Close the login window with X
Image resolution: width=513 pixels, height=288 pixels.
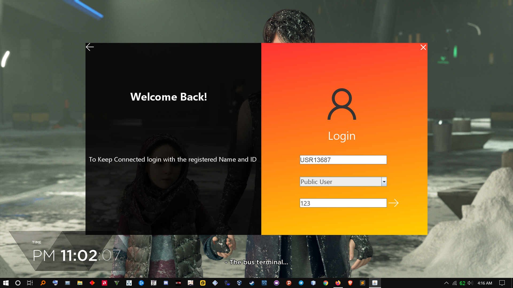pos(423,47)
